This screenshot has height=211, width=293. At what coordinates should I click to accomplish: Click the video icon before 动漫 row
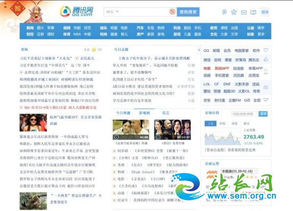pyautogui.click(x=114, y=193)
